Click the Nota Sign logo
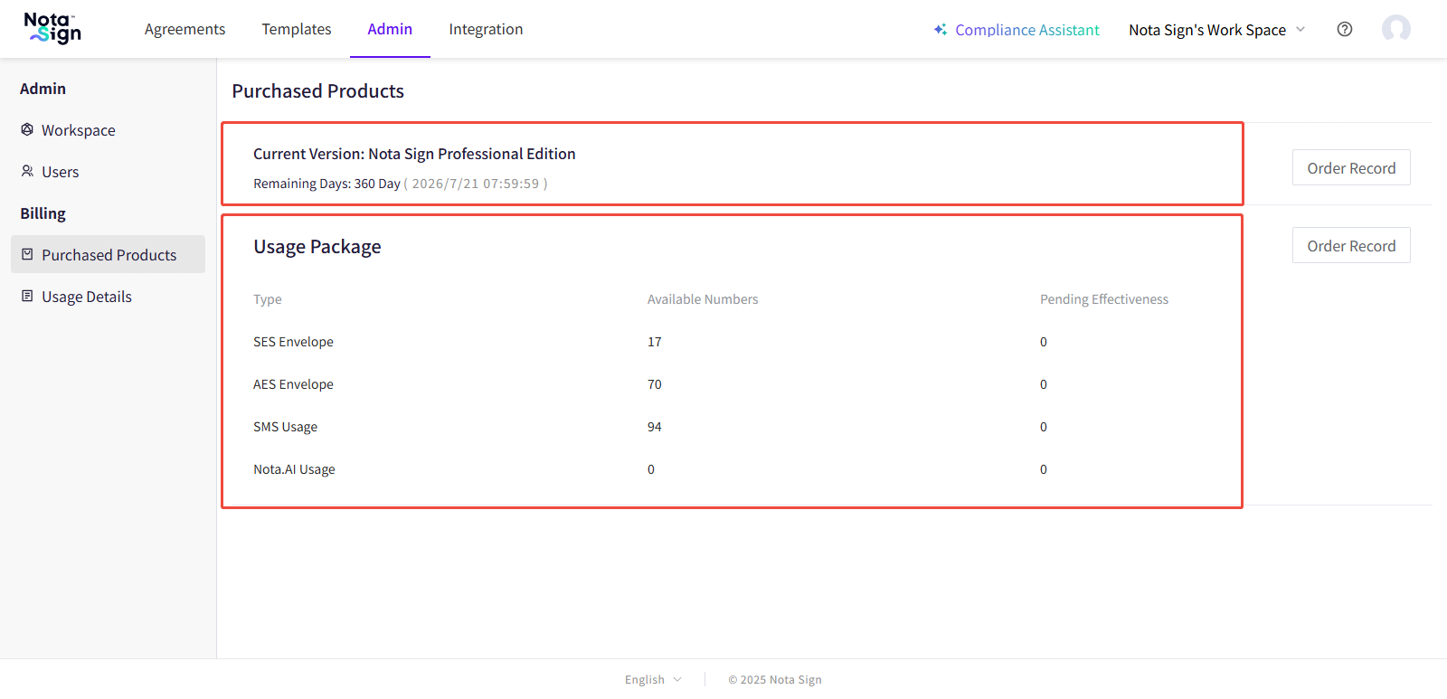Screen dimensions: 1447x699 click(52, 29)
